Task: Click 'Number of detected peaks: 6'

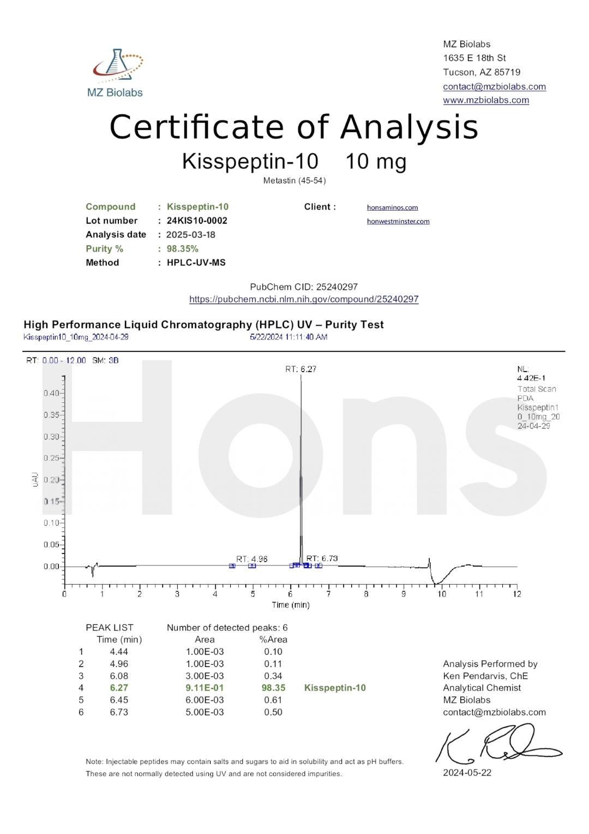Action: pyautogui.click(x=227, y=628)
